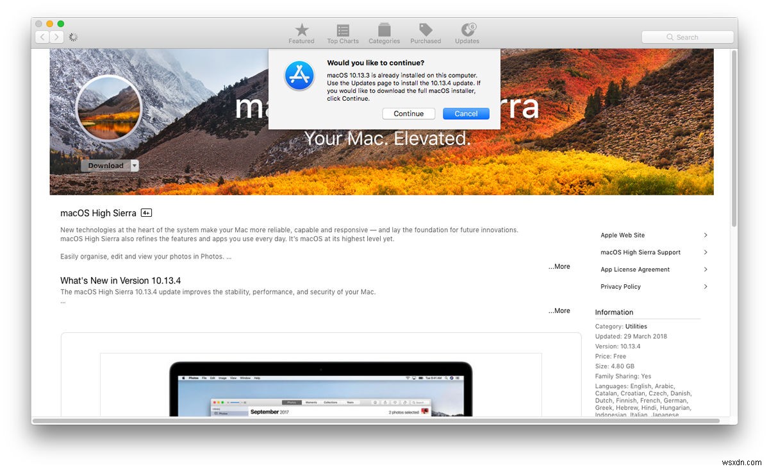Click the Price: Free text

point(611,356)
